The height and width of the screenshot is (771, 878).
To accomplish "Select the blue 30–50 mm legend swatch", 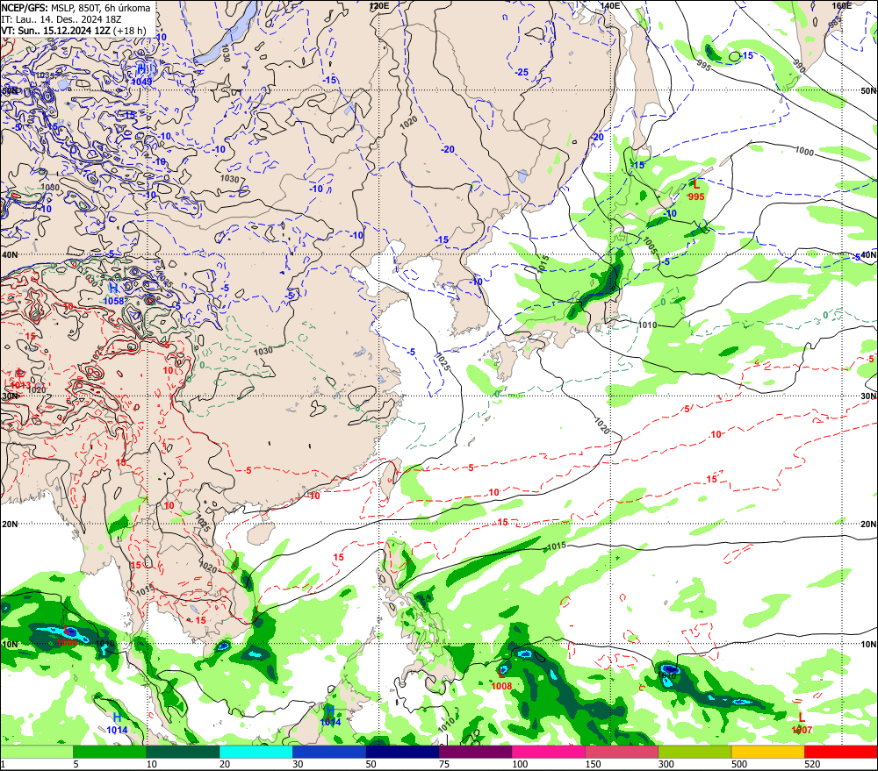I will pos(329,752).
